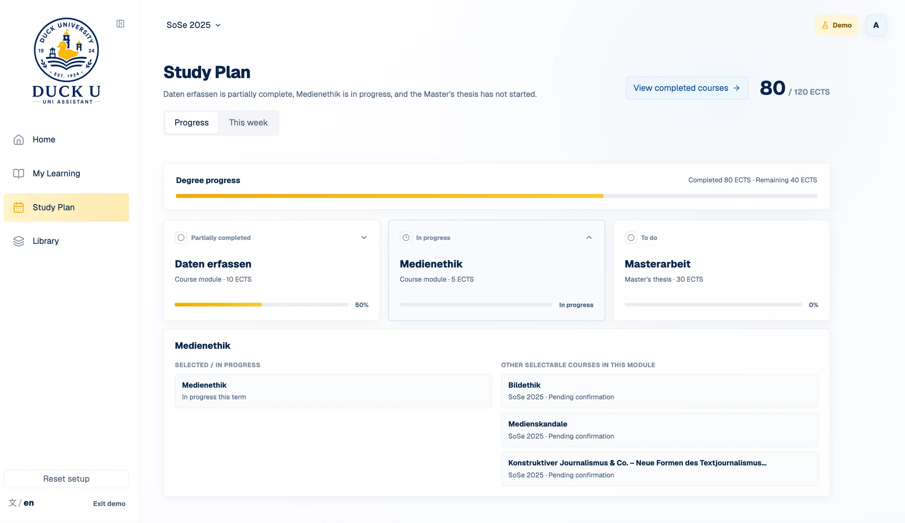Viewport: 905px width, 523px height.
Task: Click the clock icon on Medienethik card
Action: click(x=406, y=237)
